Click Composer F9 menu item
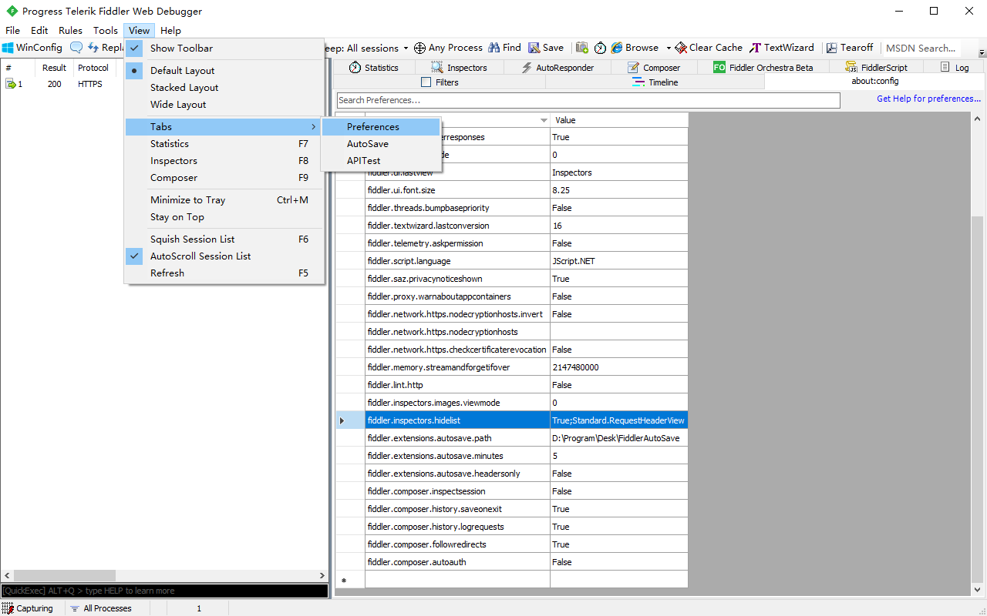The height and width of the screenshot is (616, 987). (224, 178)
